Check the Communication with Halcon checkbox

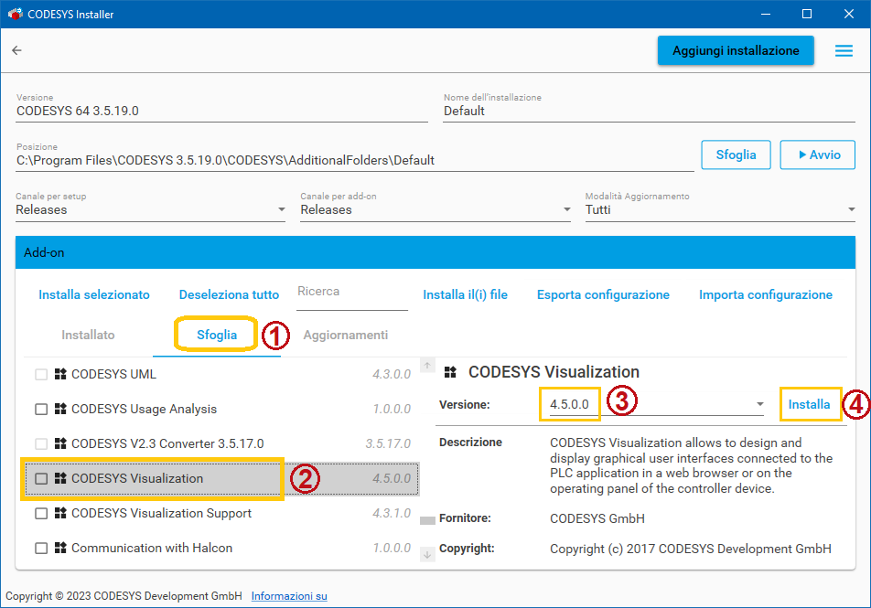point(41,548)
